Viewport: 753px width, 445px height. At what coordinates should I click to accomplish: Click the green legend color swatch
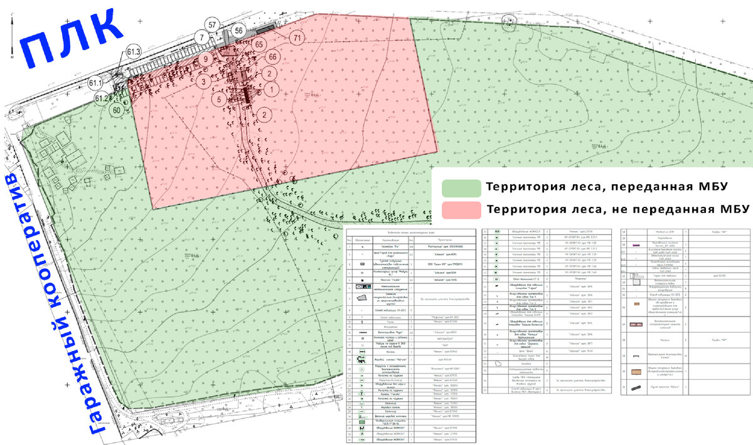coord(460,187)
